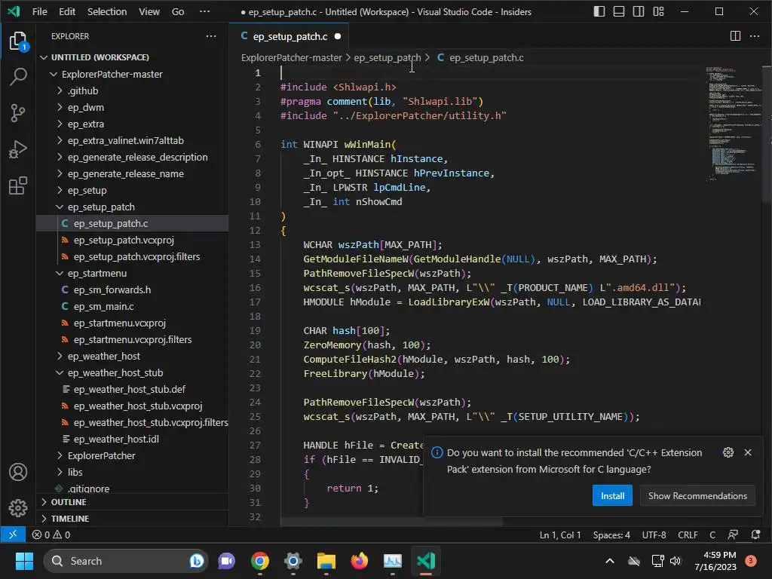Viewport: 772px width, 579px height.
Task: Open Run and Debug view
Action: [18, 149]
